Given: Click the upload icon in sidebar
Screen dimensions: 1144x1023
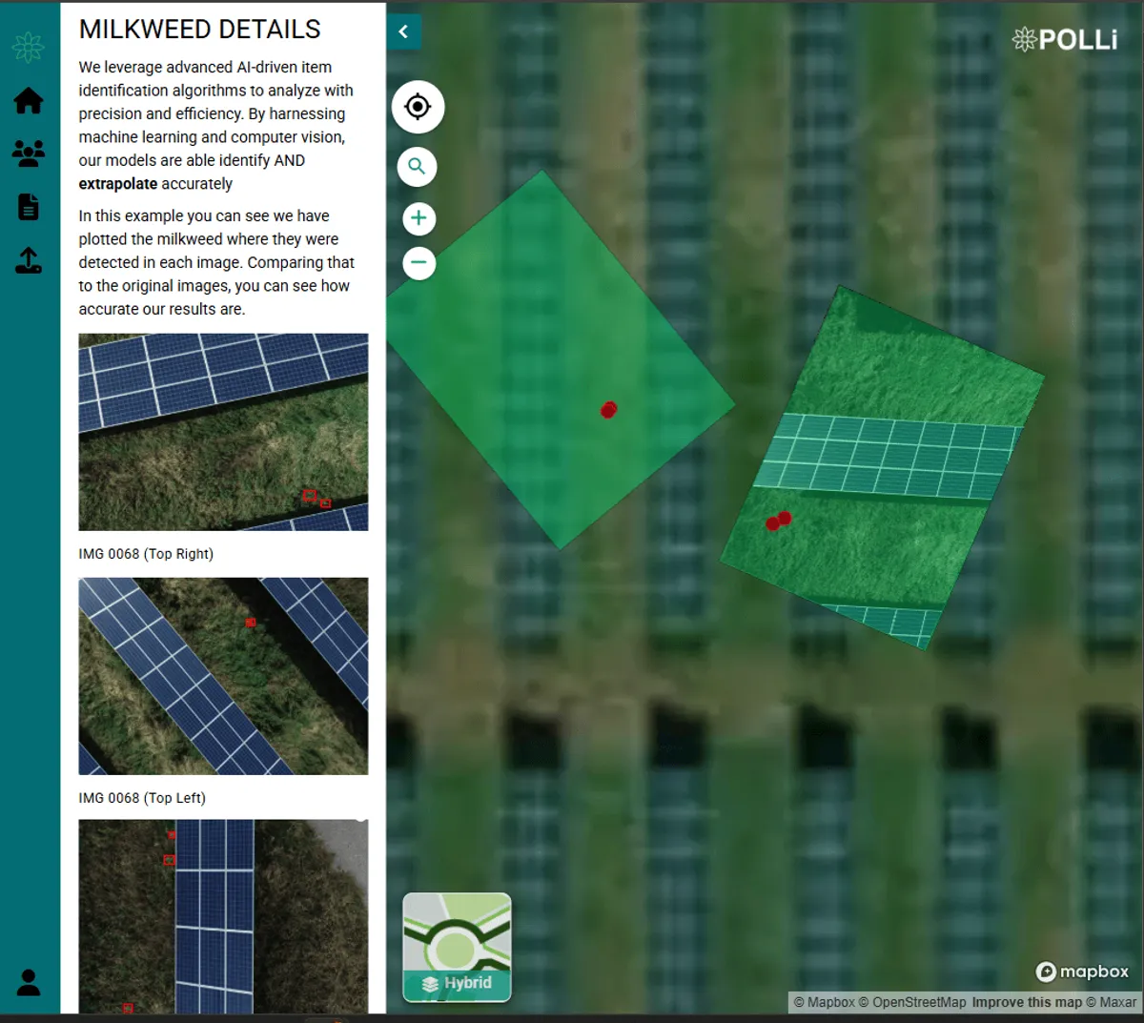Looking at the screenshot, I should pyautogui.click(x=29, y=260).
